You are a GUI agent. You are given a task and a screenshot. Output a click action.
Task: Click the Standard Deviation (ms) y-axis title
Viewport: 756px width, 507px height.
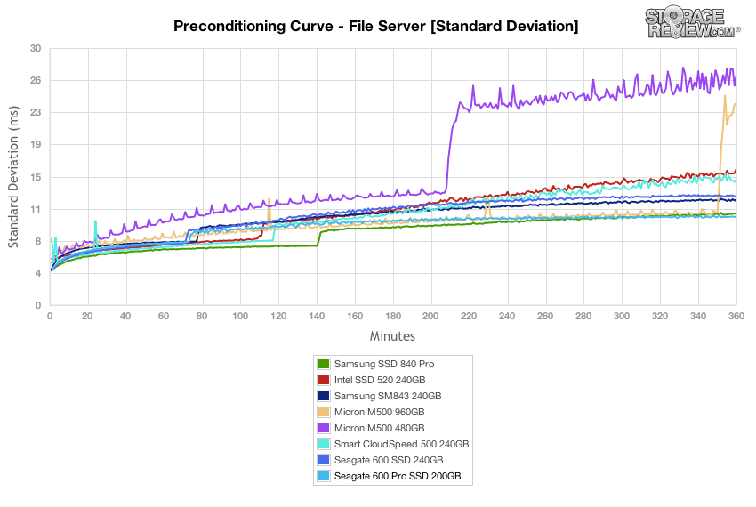tap(13, 177)
